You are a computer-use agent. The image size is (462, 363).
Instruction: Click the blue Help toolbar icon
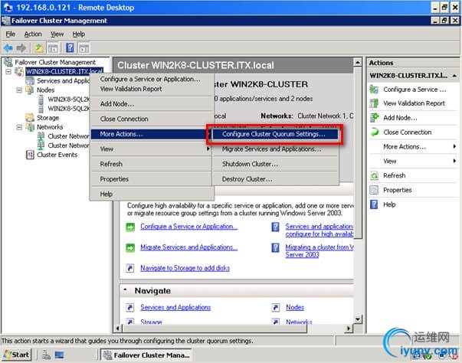(x=70, y=47)
